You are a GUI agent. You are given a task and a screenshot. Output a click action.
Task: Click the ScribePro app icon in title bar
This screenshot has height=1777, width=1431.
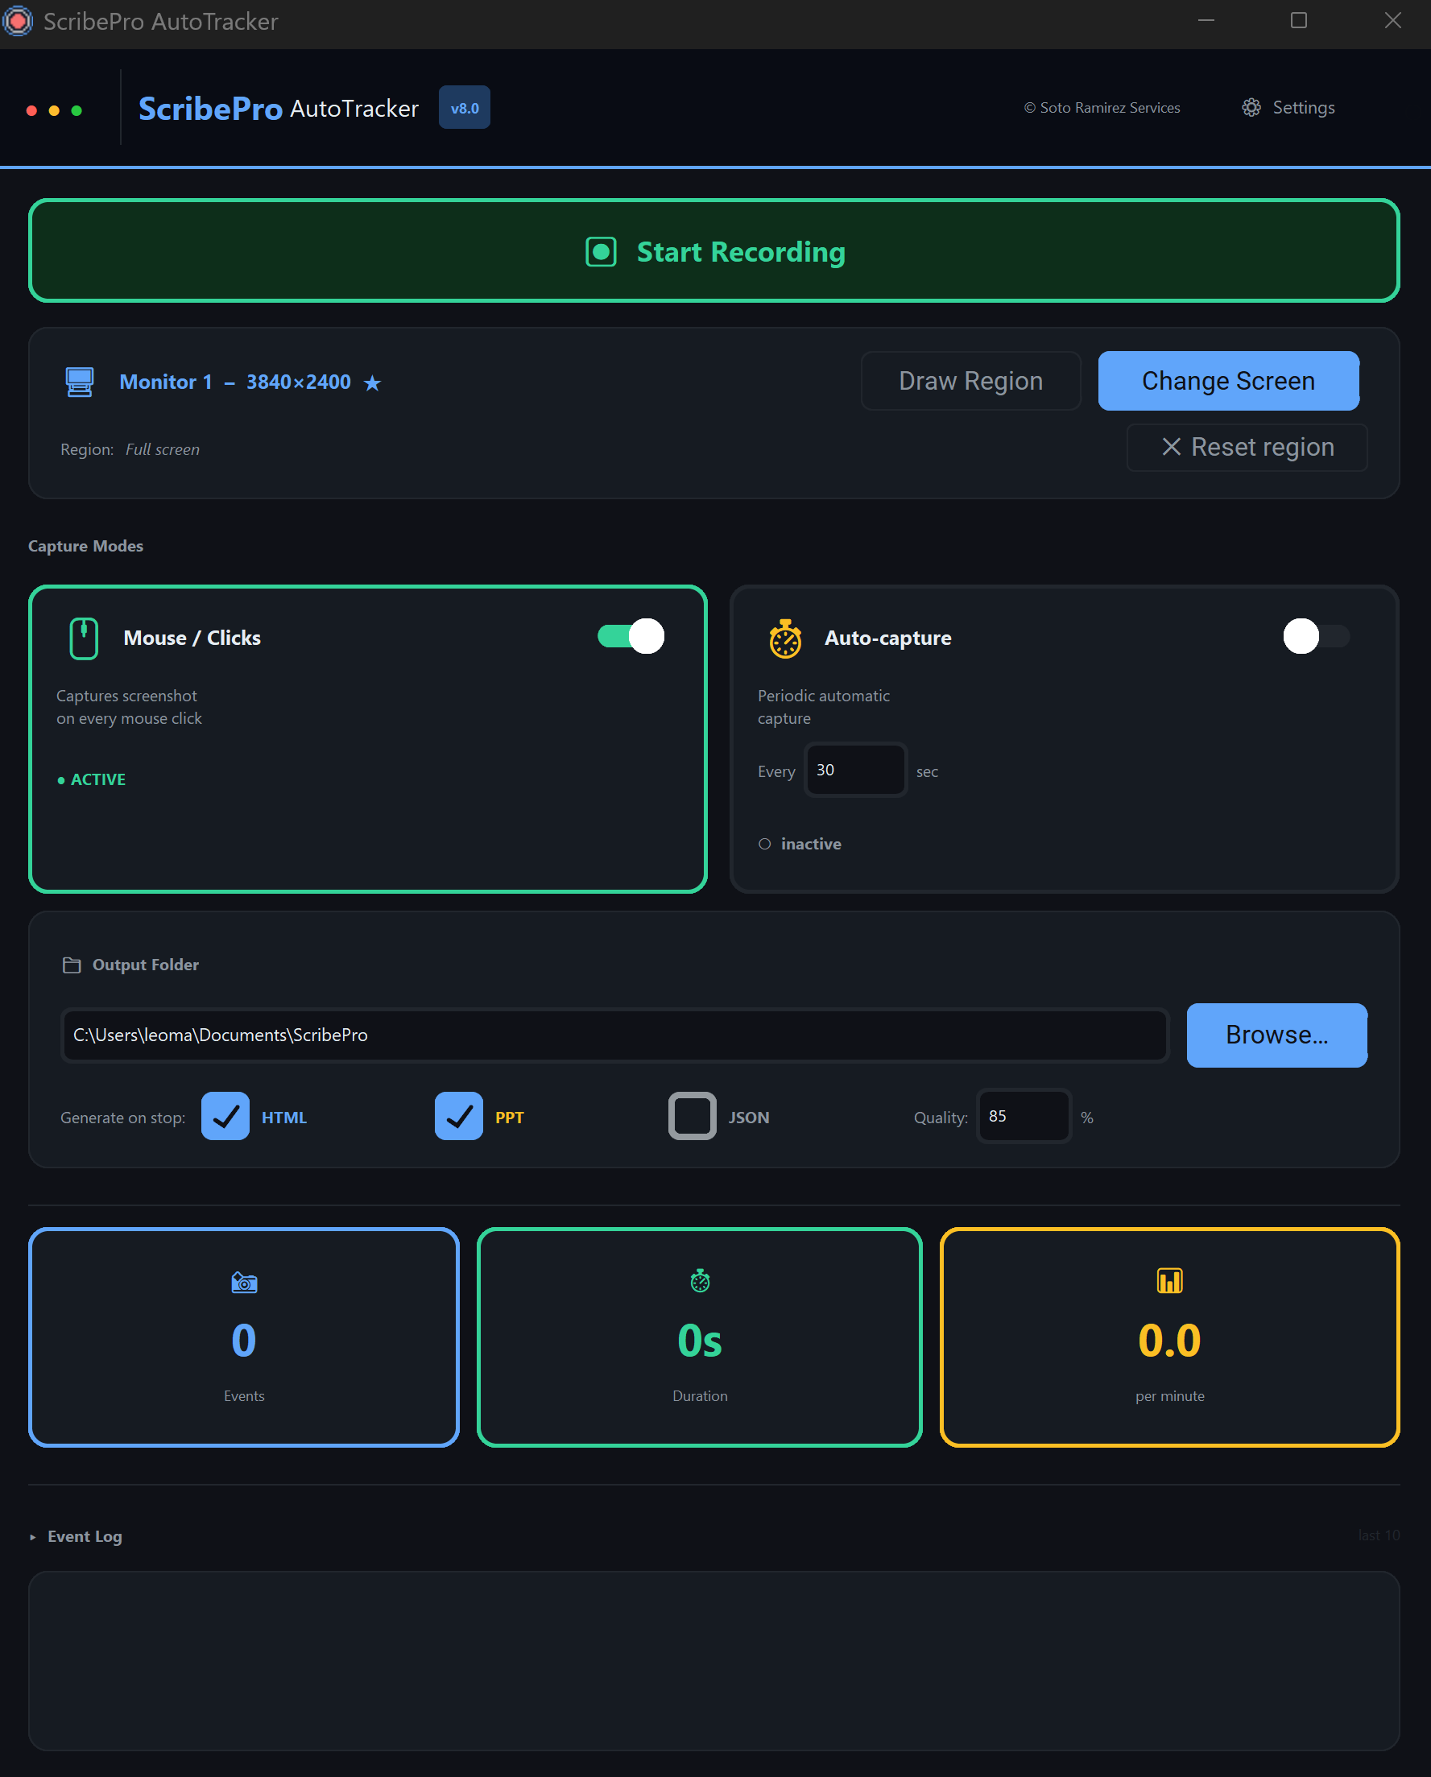click(19, 21)
